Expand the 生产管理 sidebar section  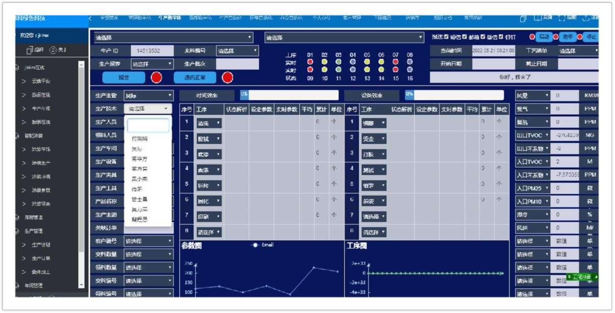pos(34,231)
